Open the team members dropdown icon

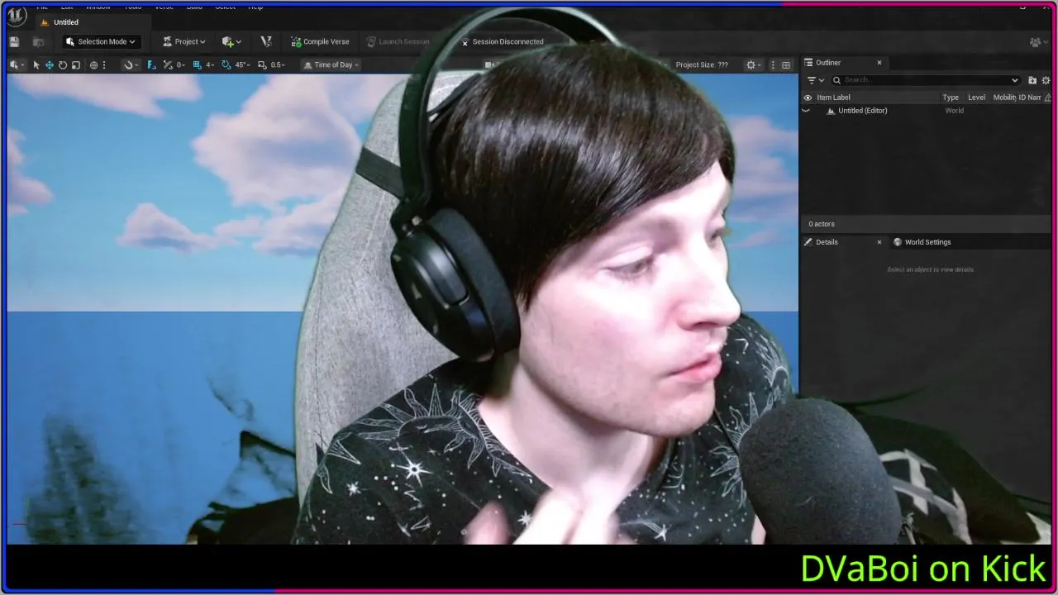(1037, 41)
